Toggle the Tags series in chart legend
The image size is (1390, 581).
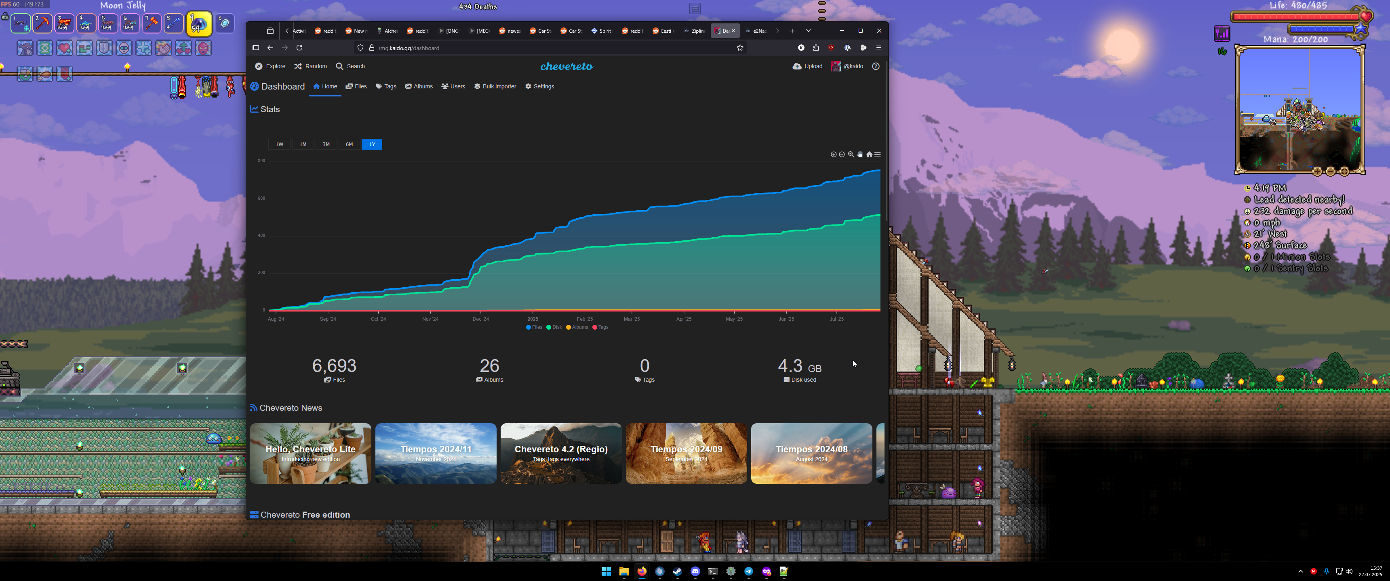click(600, 327)
